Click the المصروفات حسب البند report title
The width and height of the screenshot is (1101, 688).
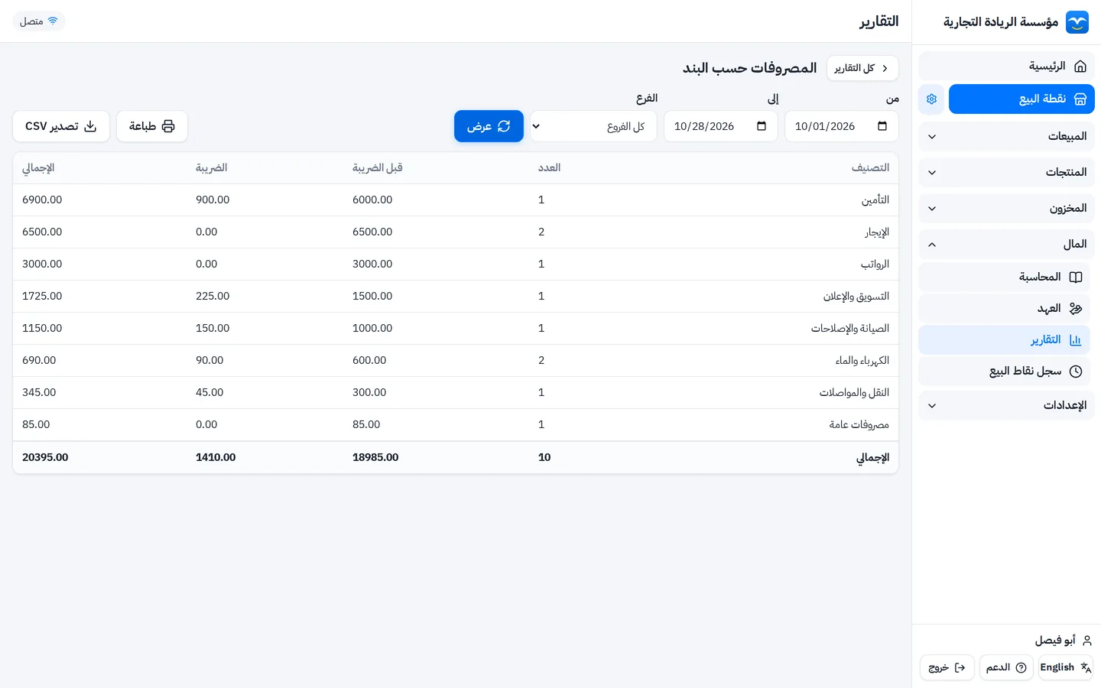pyautogui.click(x=750, y=68)
